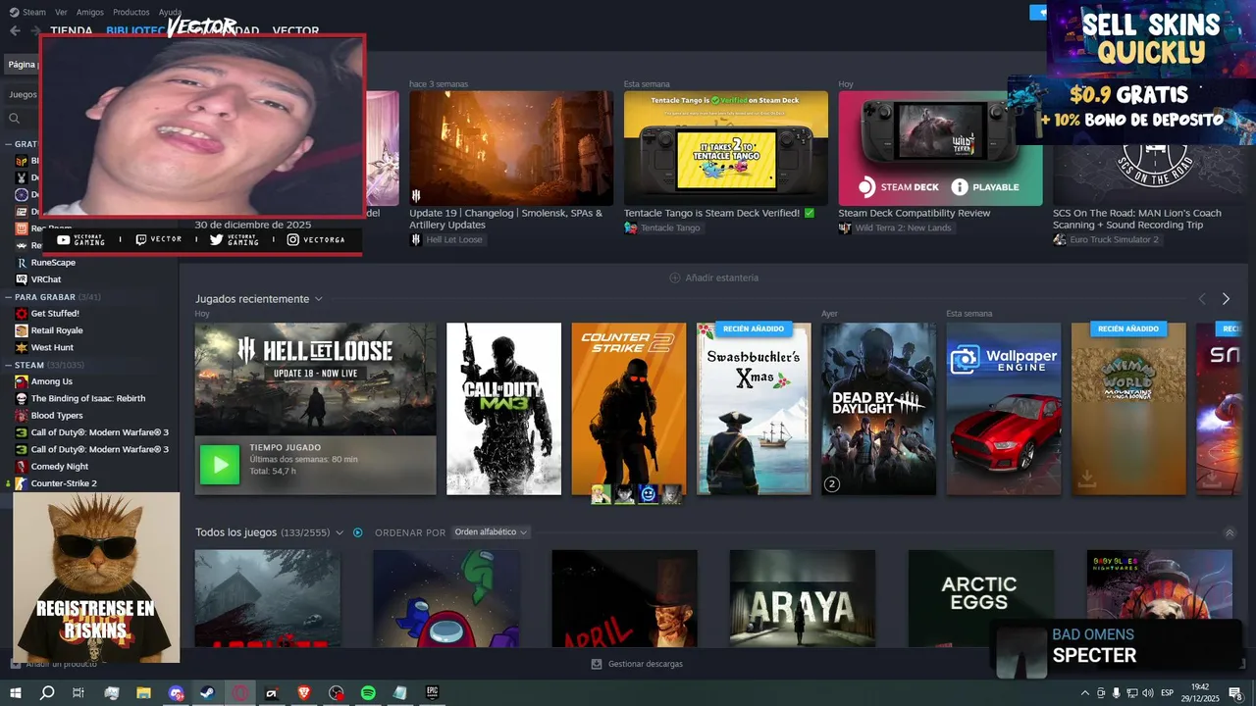The height and width of the screenshot is (706, 1256).
Task: Open Steam from the taskbar
Action: [208, 692]
